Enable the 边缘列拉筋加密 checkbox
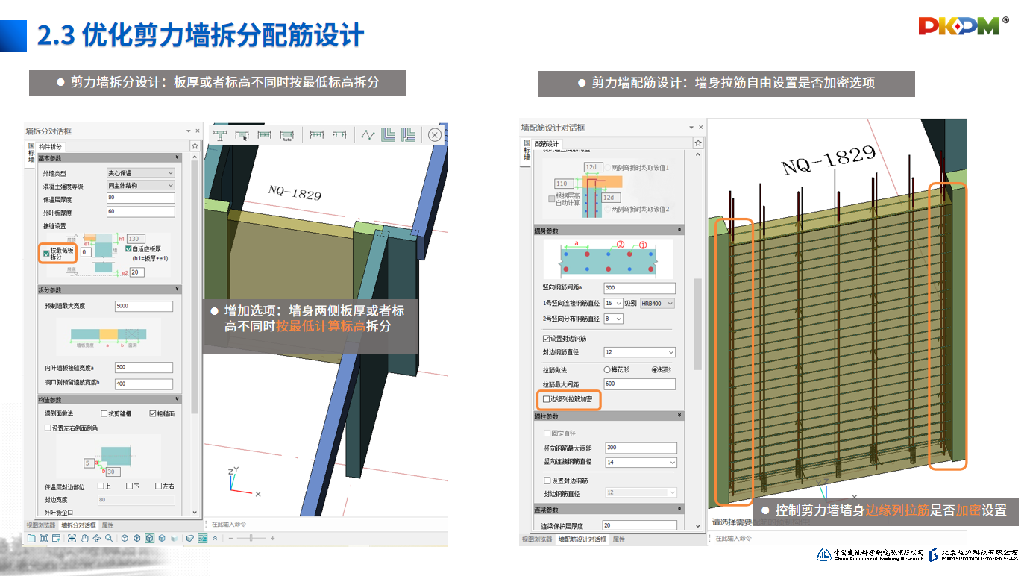This screenshot has height=576, width=1027. coord(546,400)
